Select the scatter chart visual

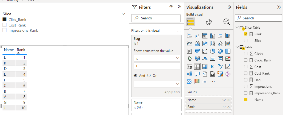click(205, 51)
